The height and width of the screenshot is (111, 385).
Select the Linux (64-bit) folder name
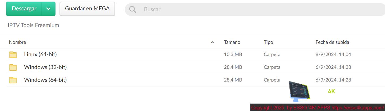pos(40,54)
